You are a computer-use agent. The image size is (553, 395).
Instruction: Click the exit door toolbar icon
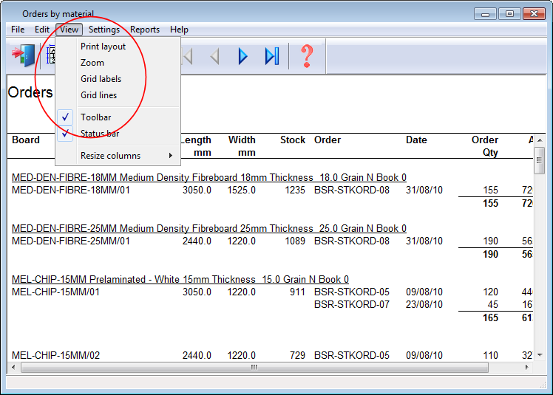[x=23, y=55]
